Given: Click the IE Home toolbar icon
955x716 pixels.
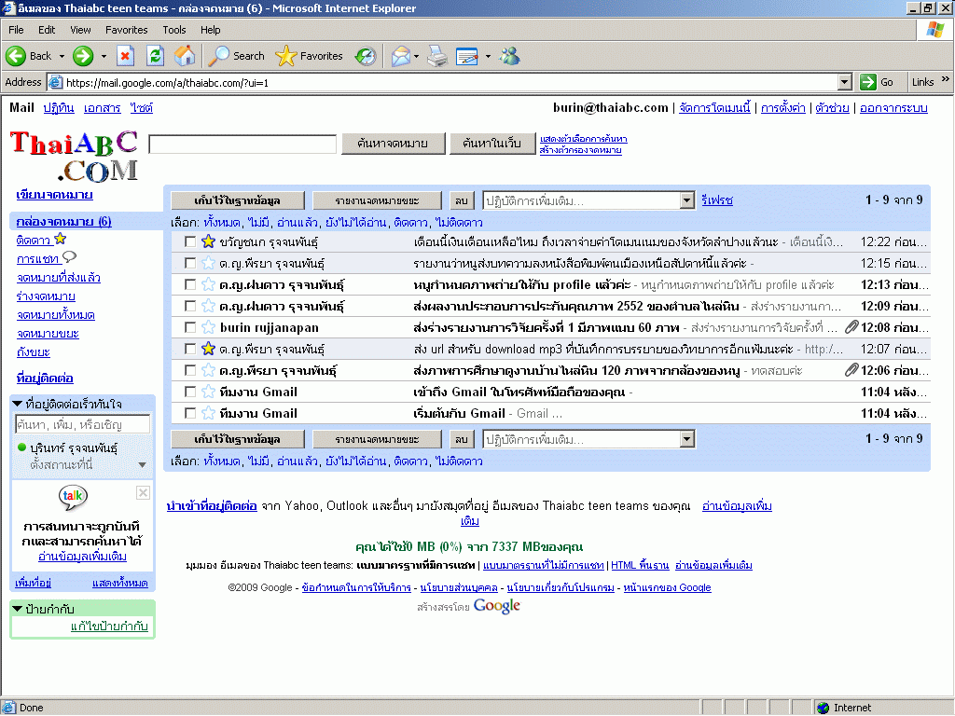Looking at the screenshot, I should pos(185,56).
